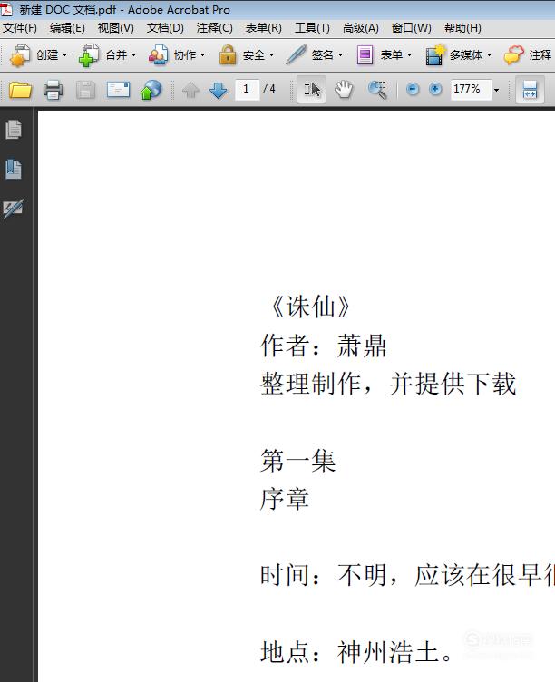Zoom out with the minus button
The image size is (555, 682).
pos(413,89)
